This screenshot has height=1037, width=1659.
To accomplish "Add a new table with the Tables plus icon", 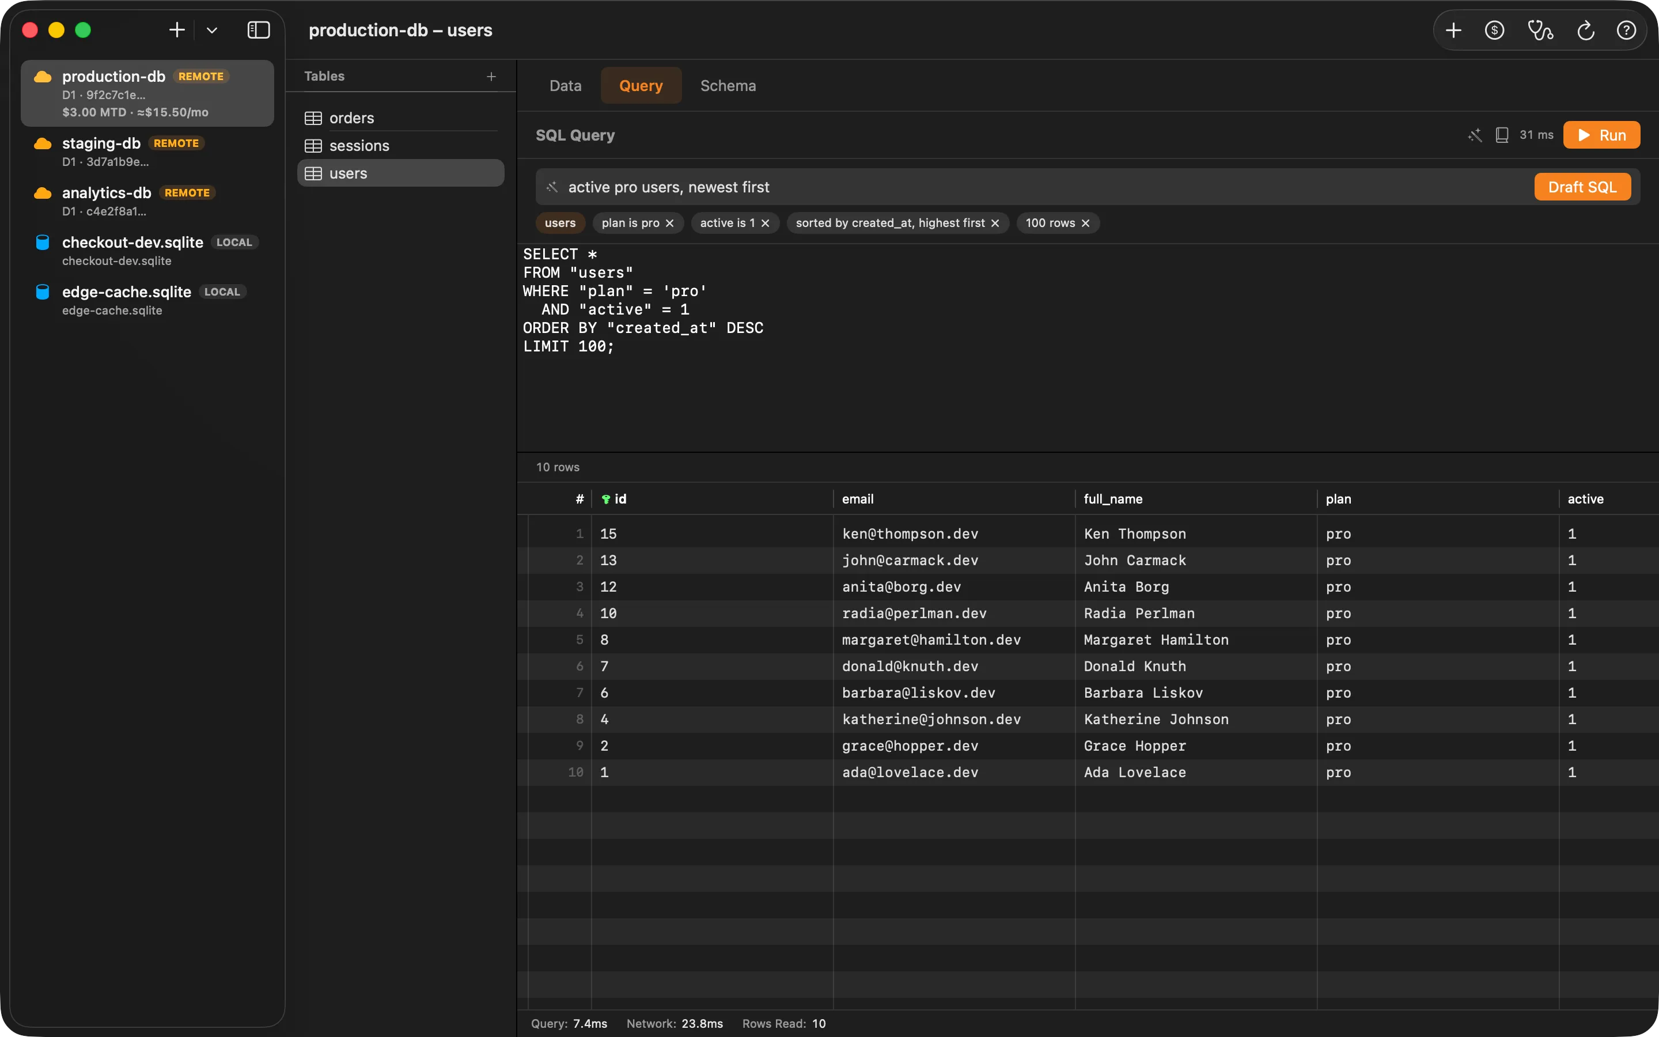I will click(491, 77).
